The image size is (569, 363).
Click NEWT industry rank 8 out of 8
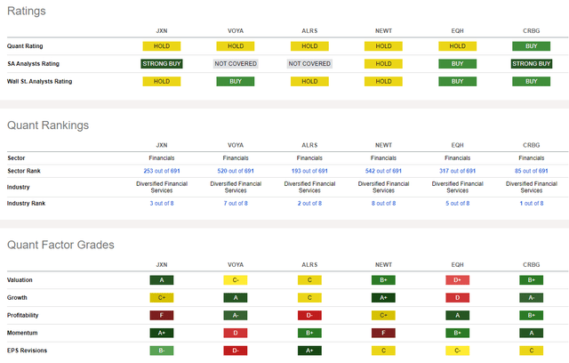click(383, 203)
